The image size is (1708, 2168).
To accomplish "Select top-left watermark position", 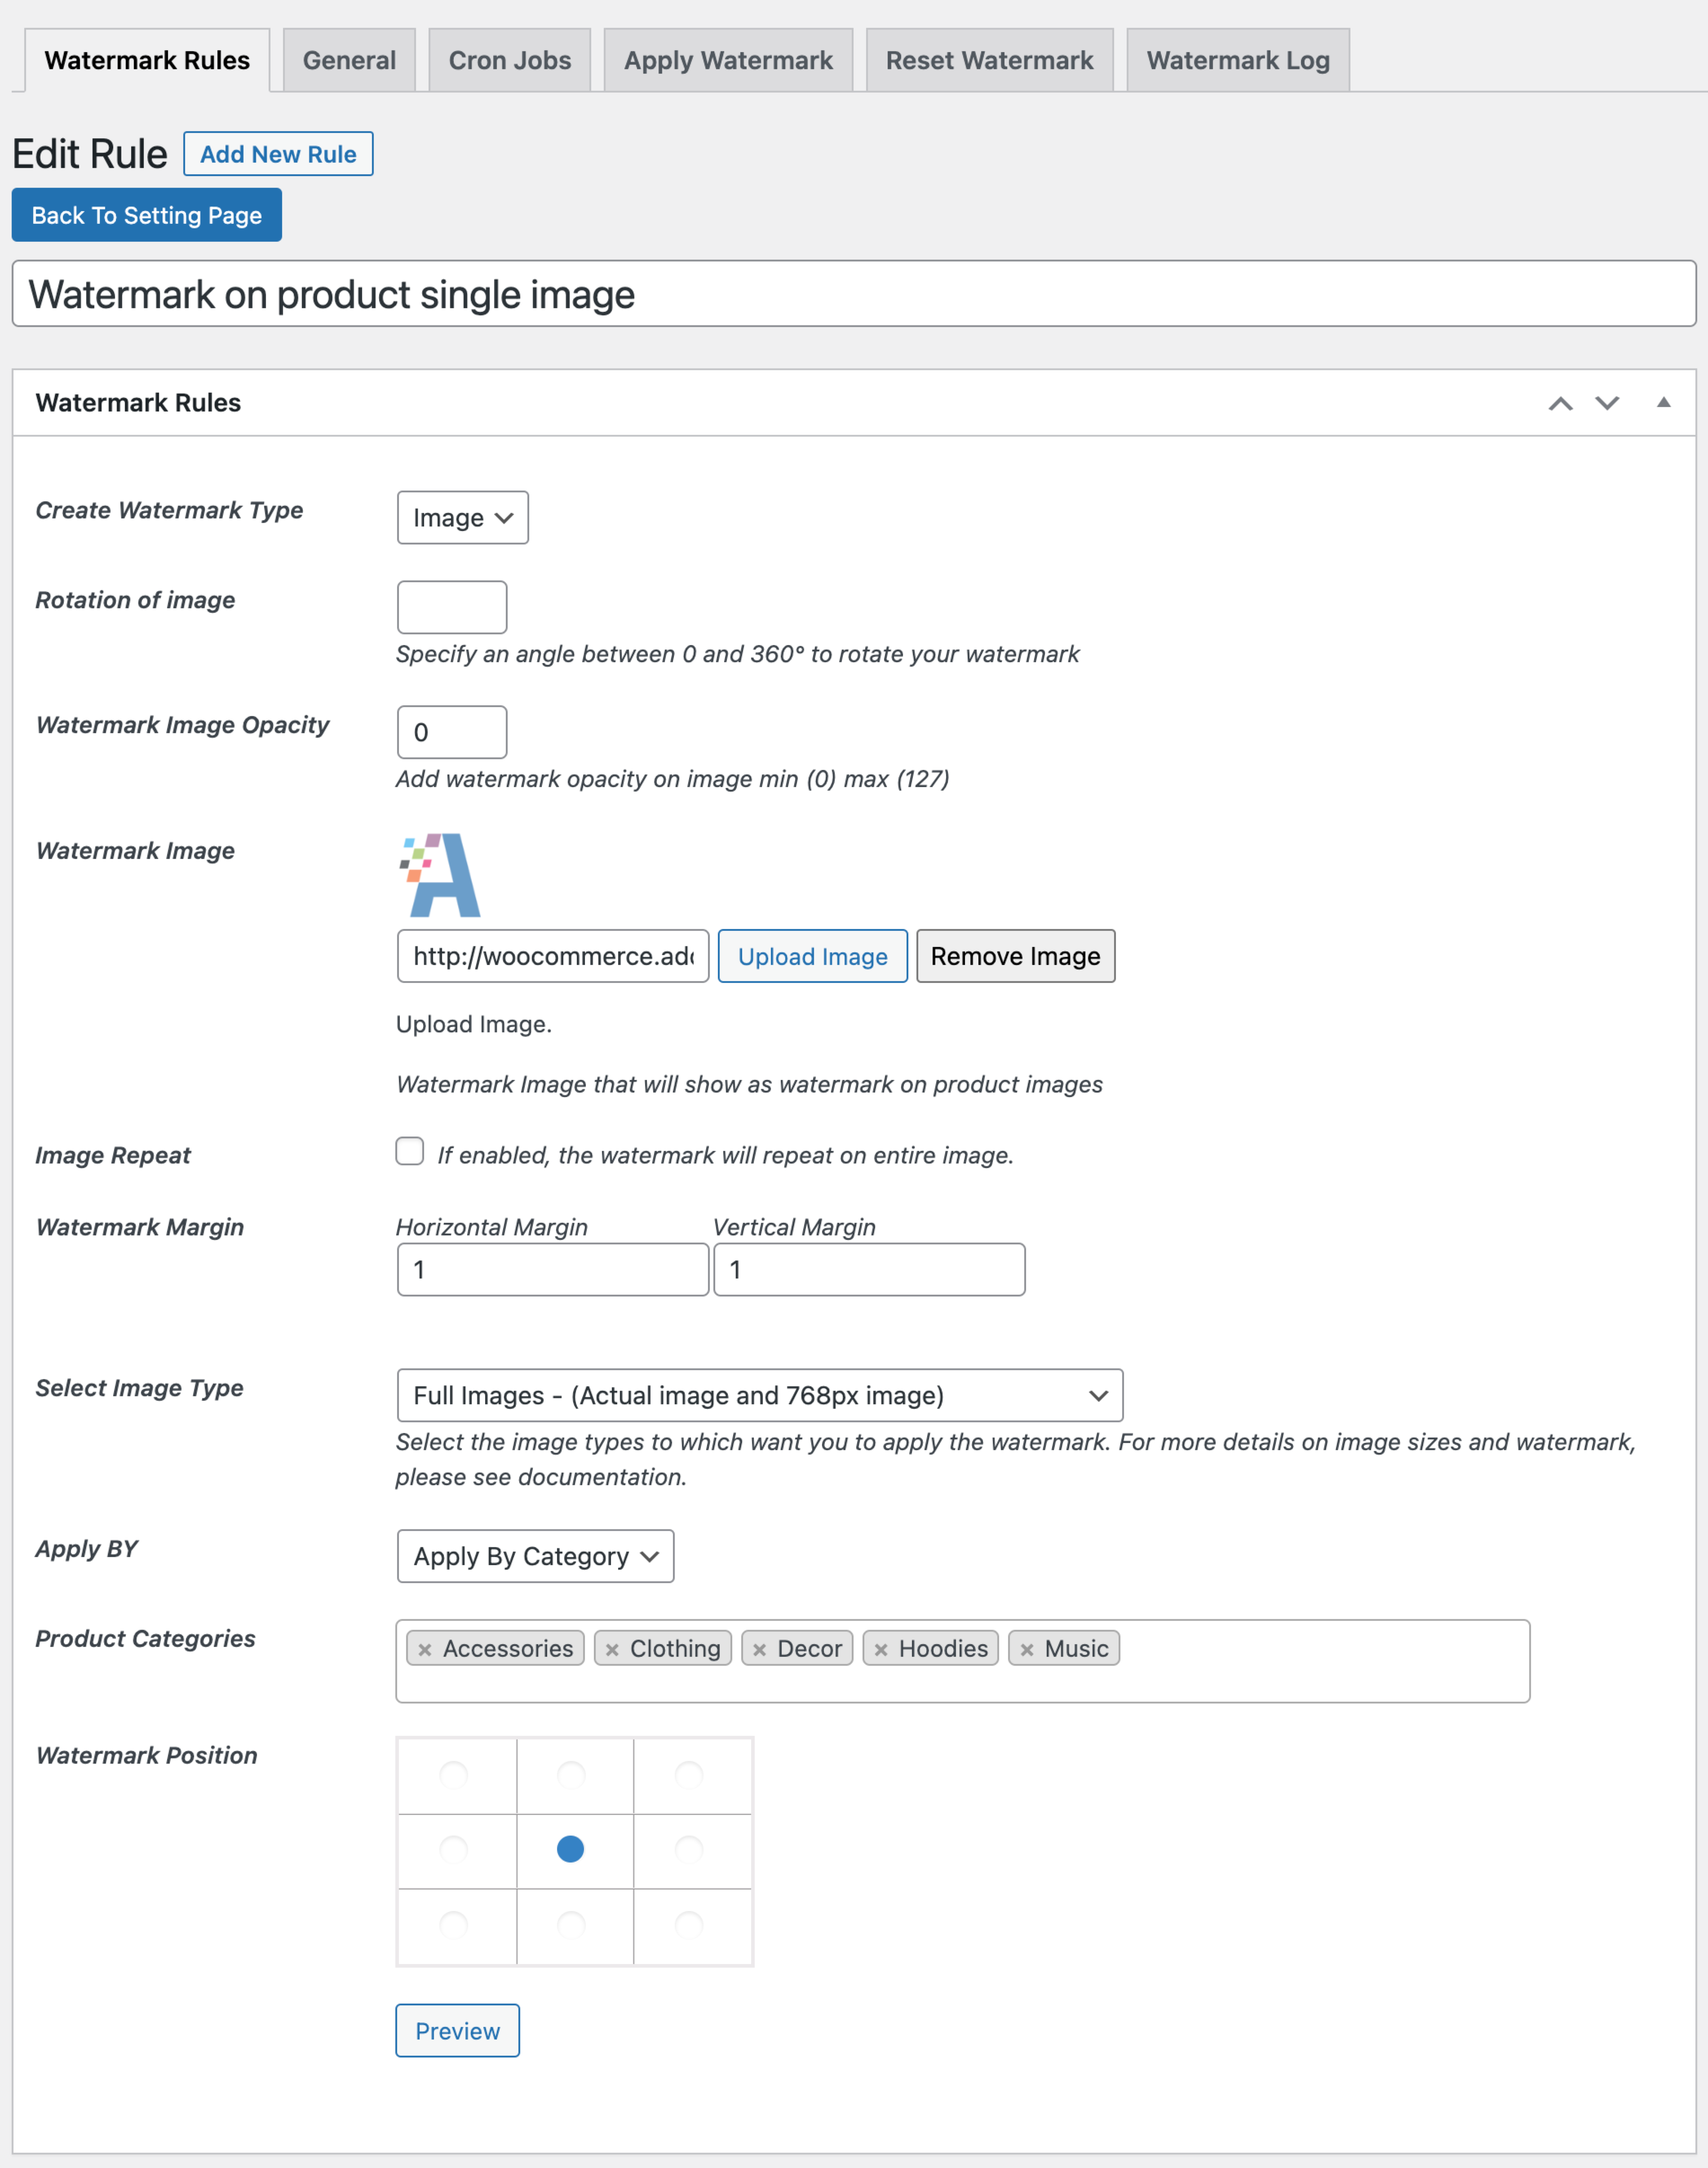I will point(454,1775).
